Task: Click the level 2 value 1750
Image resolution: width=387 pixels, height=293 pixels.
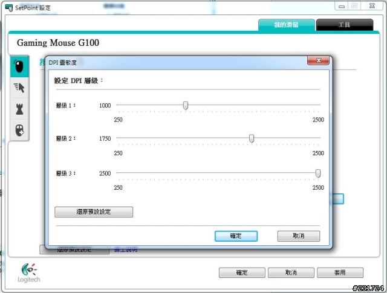Action: coord(105,138)
